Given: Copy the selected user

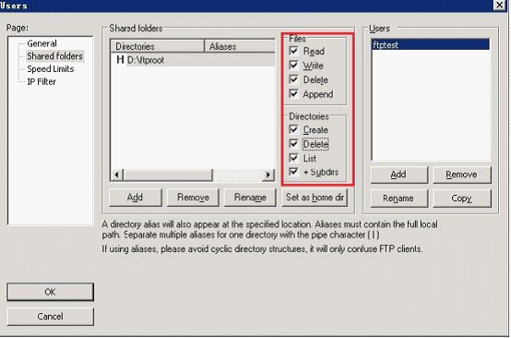Looking at the screenshot, I should [x=462, y=199].
